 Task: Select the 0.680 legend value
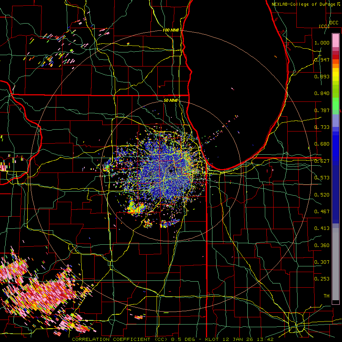click(322, 144)
